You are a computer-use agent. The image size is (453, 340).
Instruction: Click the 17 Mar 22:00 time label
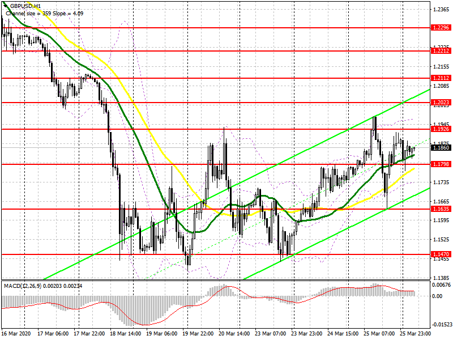click(x=89, y=333)
